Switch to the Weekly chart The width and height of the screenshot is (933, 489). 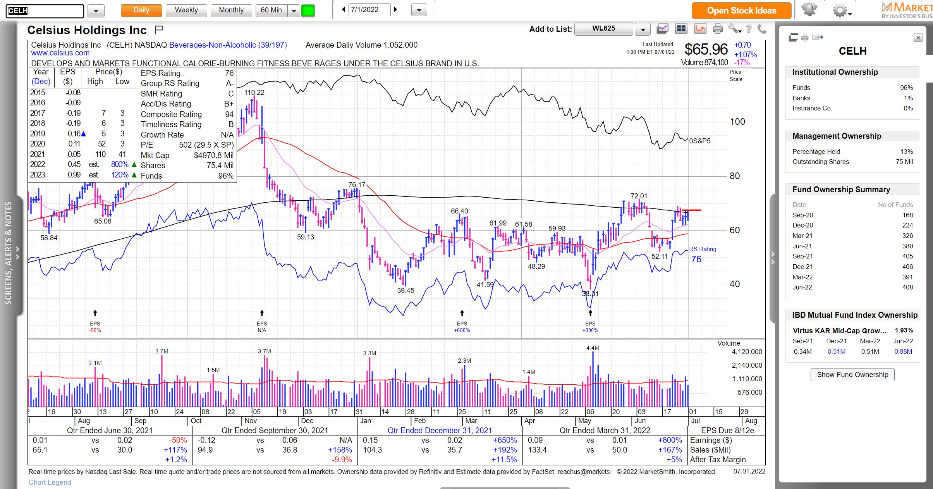(186, 10)
